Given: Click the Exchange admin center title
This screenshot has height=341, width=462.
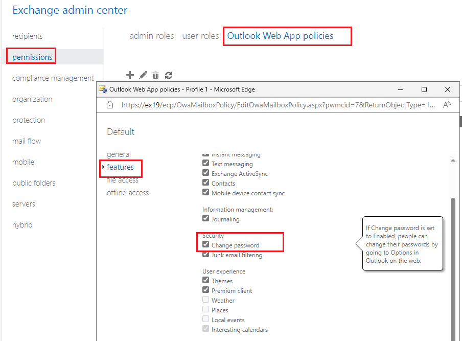Looking at the screenshot, I should pyautogui.click(x=70, y=10).
